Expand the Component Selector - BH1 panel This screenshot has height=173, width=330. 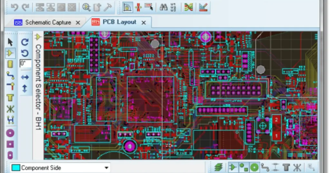[38, 87]
